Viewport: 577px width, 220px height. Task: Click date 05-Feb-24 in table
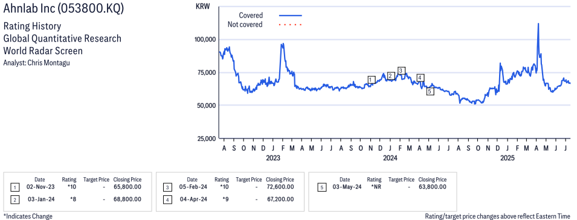193,187
